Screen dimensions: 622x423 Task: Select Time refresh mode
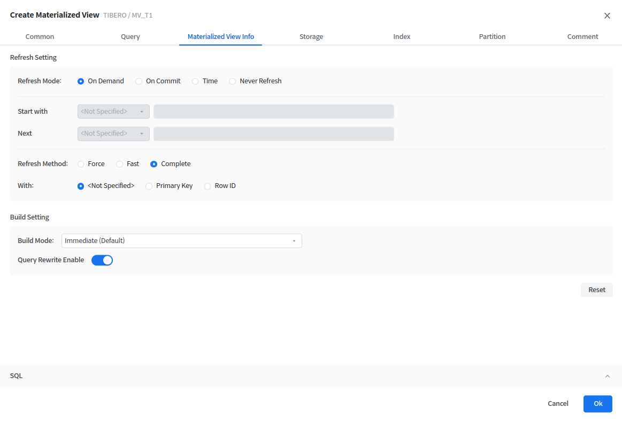(196, 81)
